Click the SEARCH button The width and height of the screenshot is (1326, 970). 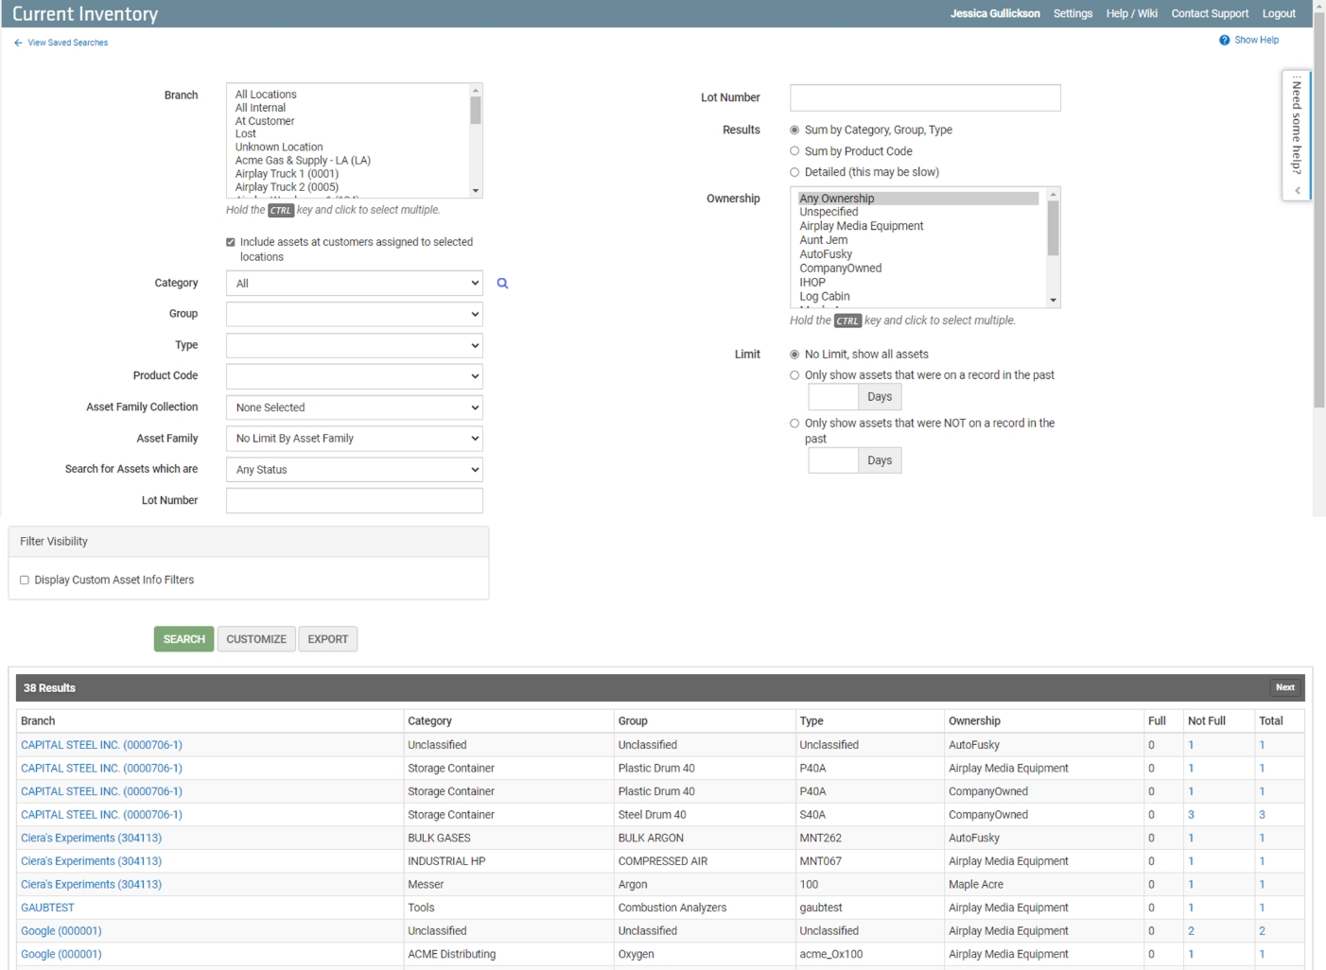click(183, 638)
